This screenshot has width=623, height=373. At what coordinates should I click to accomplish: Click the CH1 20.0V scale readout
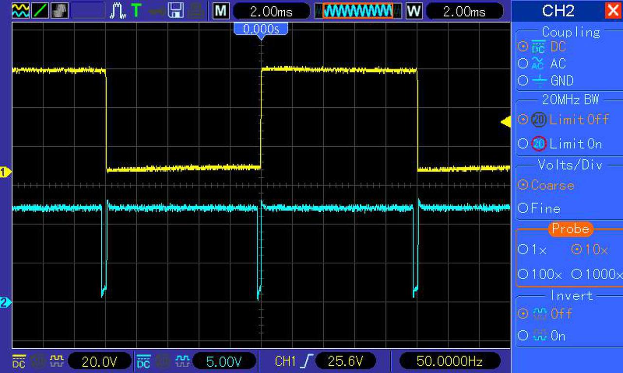pos(100,361)
